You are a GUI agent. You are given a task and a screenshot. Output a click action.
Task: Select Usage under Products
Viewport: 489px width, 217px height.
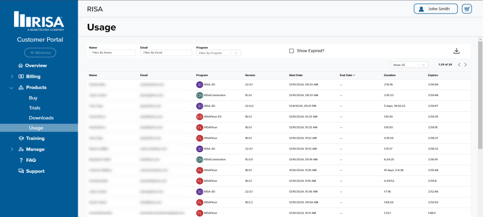pos(39,128)
